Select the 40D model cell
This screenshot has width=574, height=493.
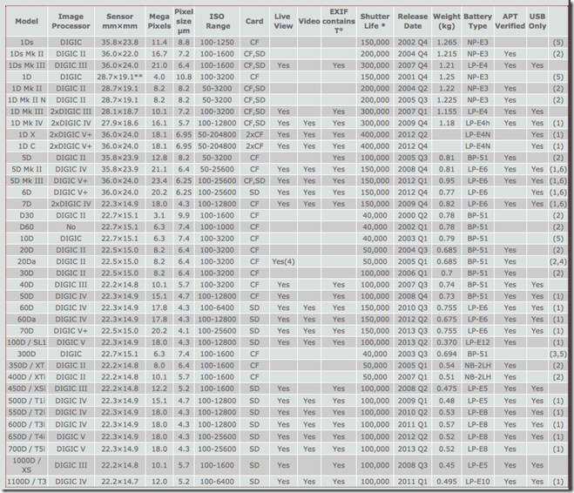[27, 284]
